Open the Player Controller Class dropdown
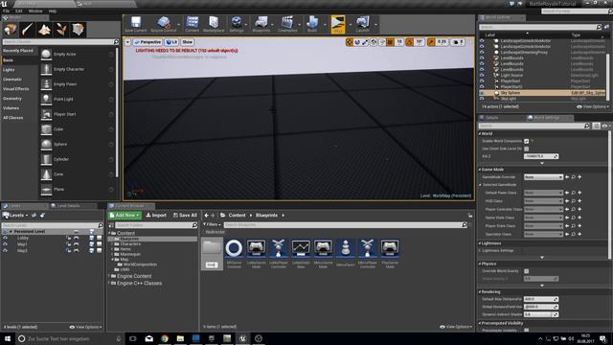Viewport: 613px width, 345px height. coord(543,209)
